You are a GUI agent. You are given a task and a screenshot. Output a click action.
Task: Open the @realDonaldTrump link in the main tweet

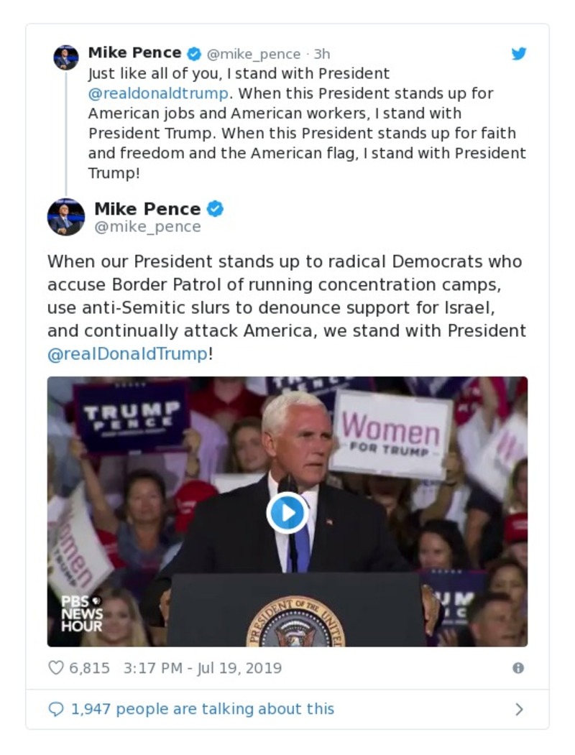click(x=126, y=351)
